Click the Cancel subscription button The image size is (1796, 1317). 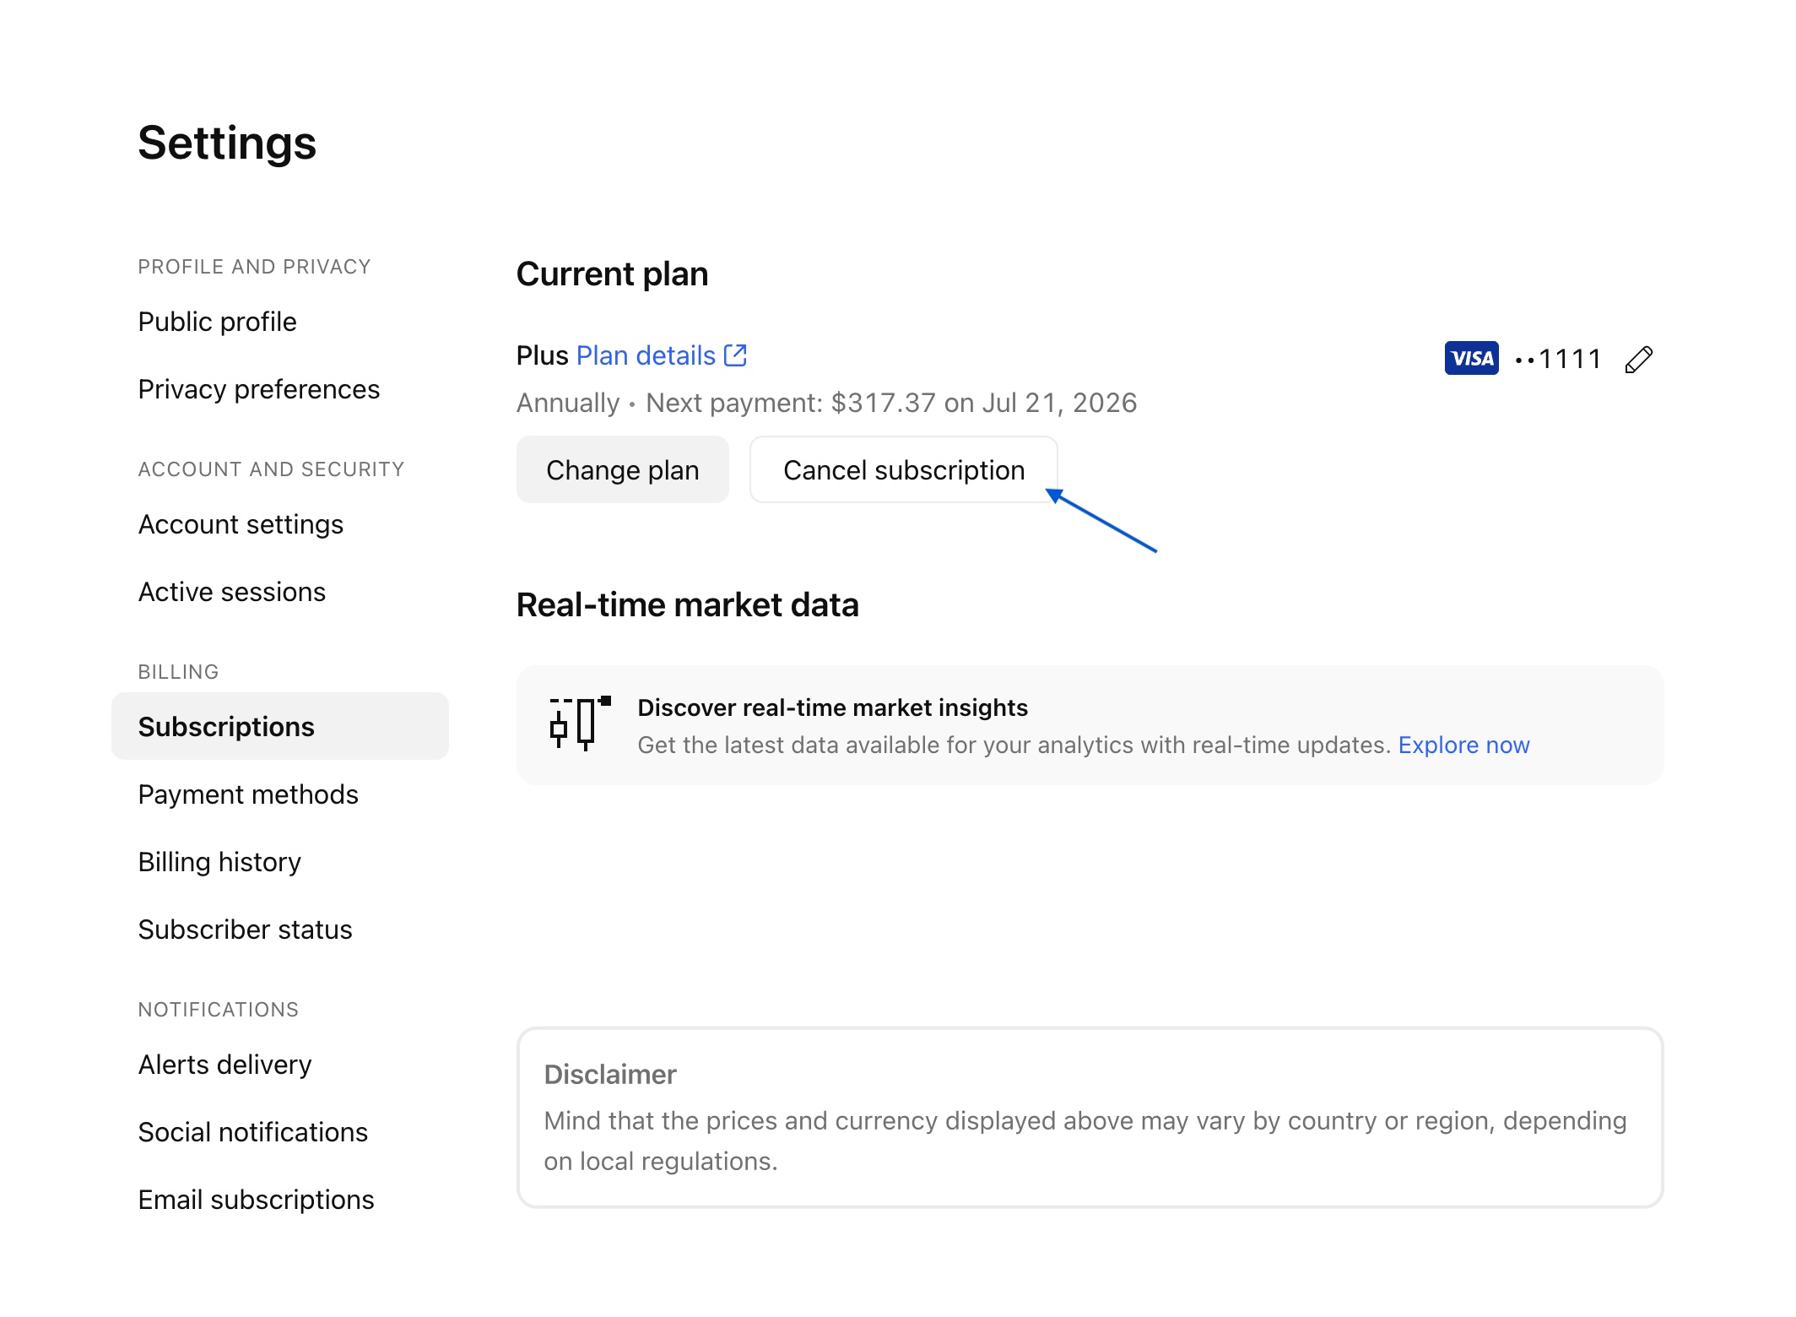pos(903,470)
